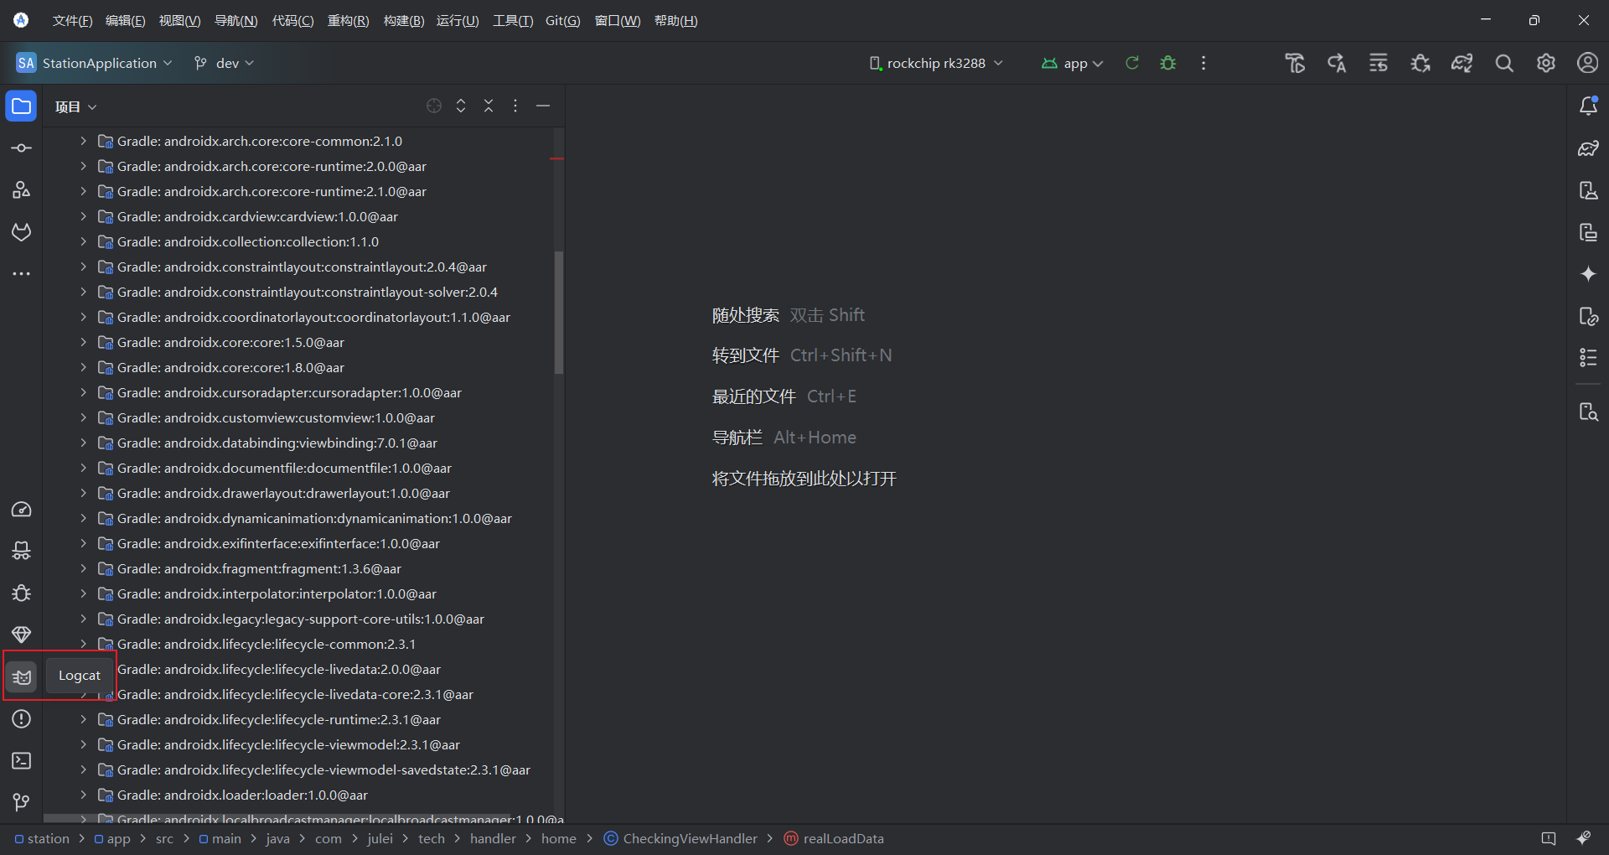Expand all items in project panel
Screen dimensions: 1609x855
[461, 106]
